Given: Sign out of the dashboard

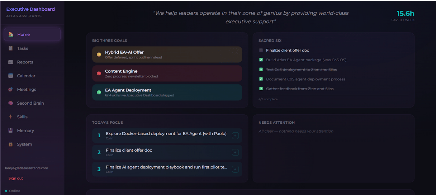Looking at the screenshot, I should click(x=16, y=178).
